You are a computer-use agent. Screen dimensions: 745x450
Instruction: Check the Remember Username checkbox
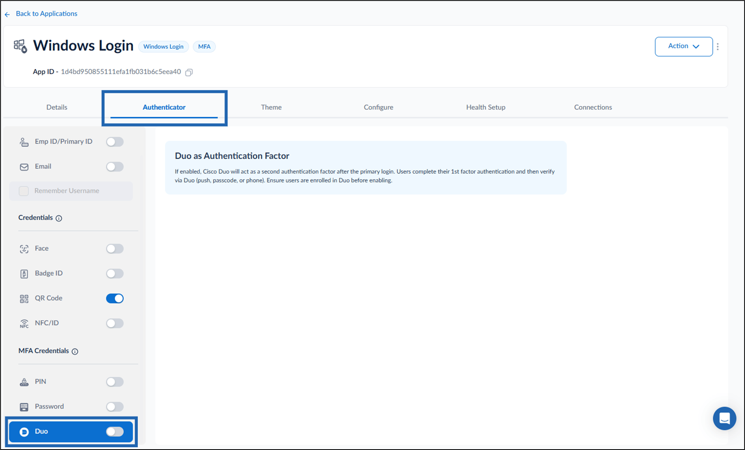pyautogui.click(x=24, y=191)
